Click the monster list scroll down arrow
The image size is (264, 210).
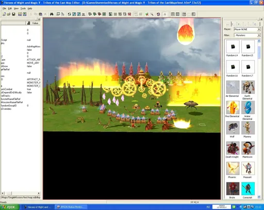tap(259, 197)
